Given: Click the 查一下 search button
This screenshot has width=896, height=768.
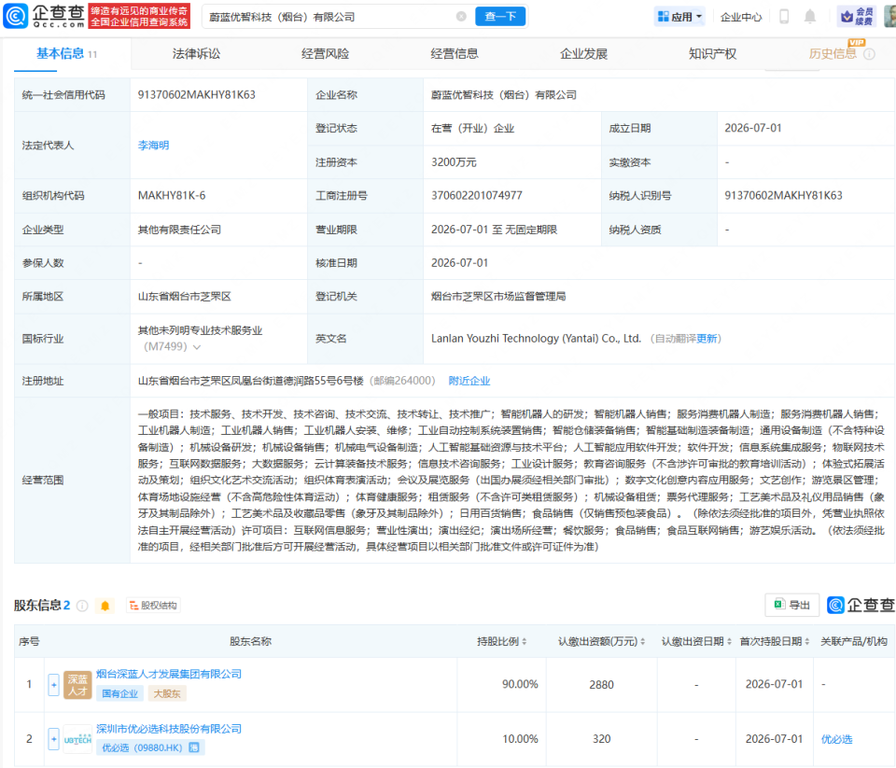Looking at the screenshot, I should point(500,17).
